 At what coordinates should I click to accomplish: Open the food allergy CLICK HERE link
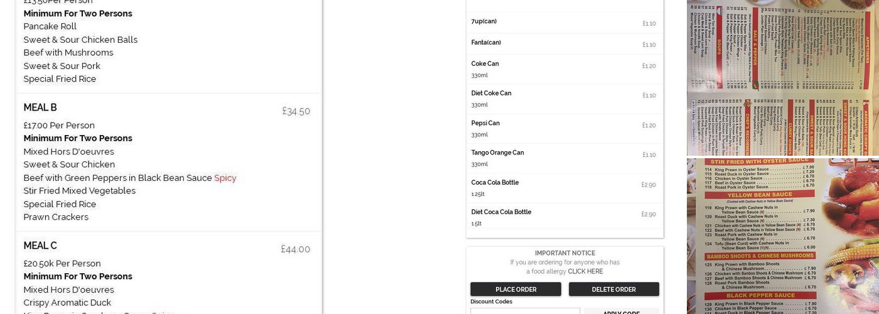click(x=585, y=272)
